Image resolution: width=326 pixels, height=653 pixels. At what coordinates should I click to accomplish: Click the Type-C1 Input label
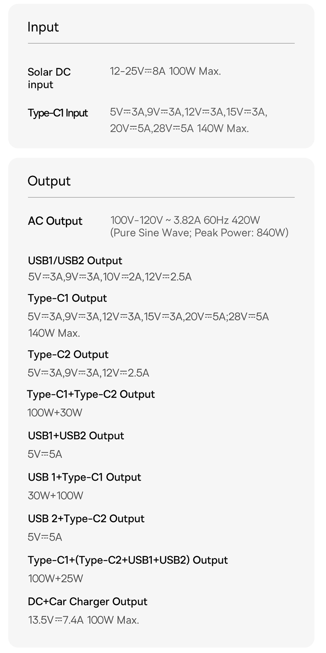click(x=58, y=113)
